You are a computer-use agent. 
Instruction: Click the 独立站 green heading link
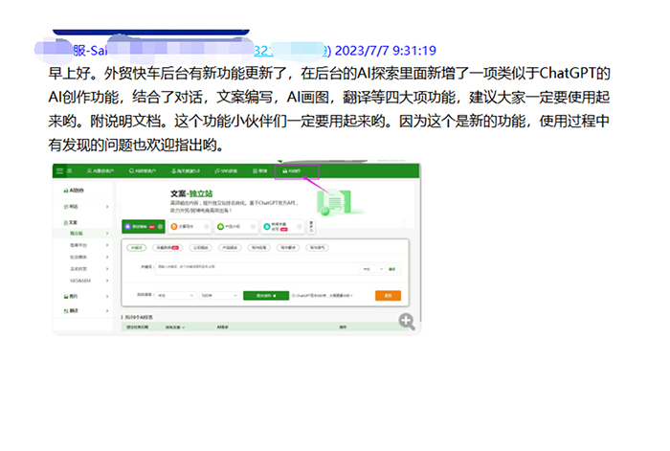(x=201, y=193)
